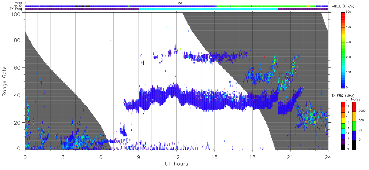This screenshot has width=369, height=170.
Task: Click the 6 tick label on the UT hours axis
Action: coord(101,157)
